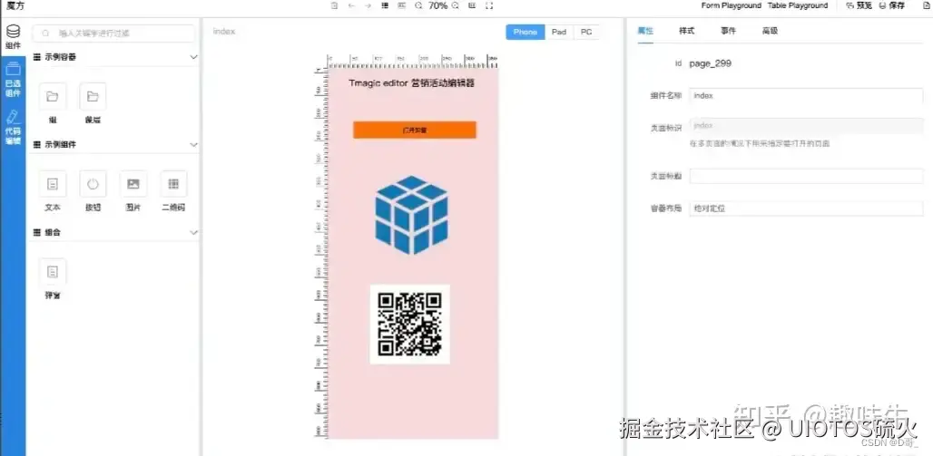The image size is (933, 456).
Task: Collapse the 示例容器 section chevron
Action: (x=192, y=57)
